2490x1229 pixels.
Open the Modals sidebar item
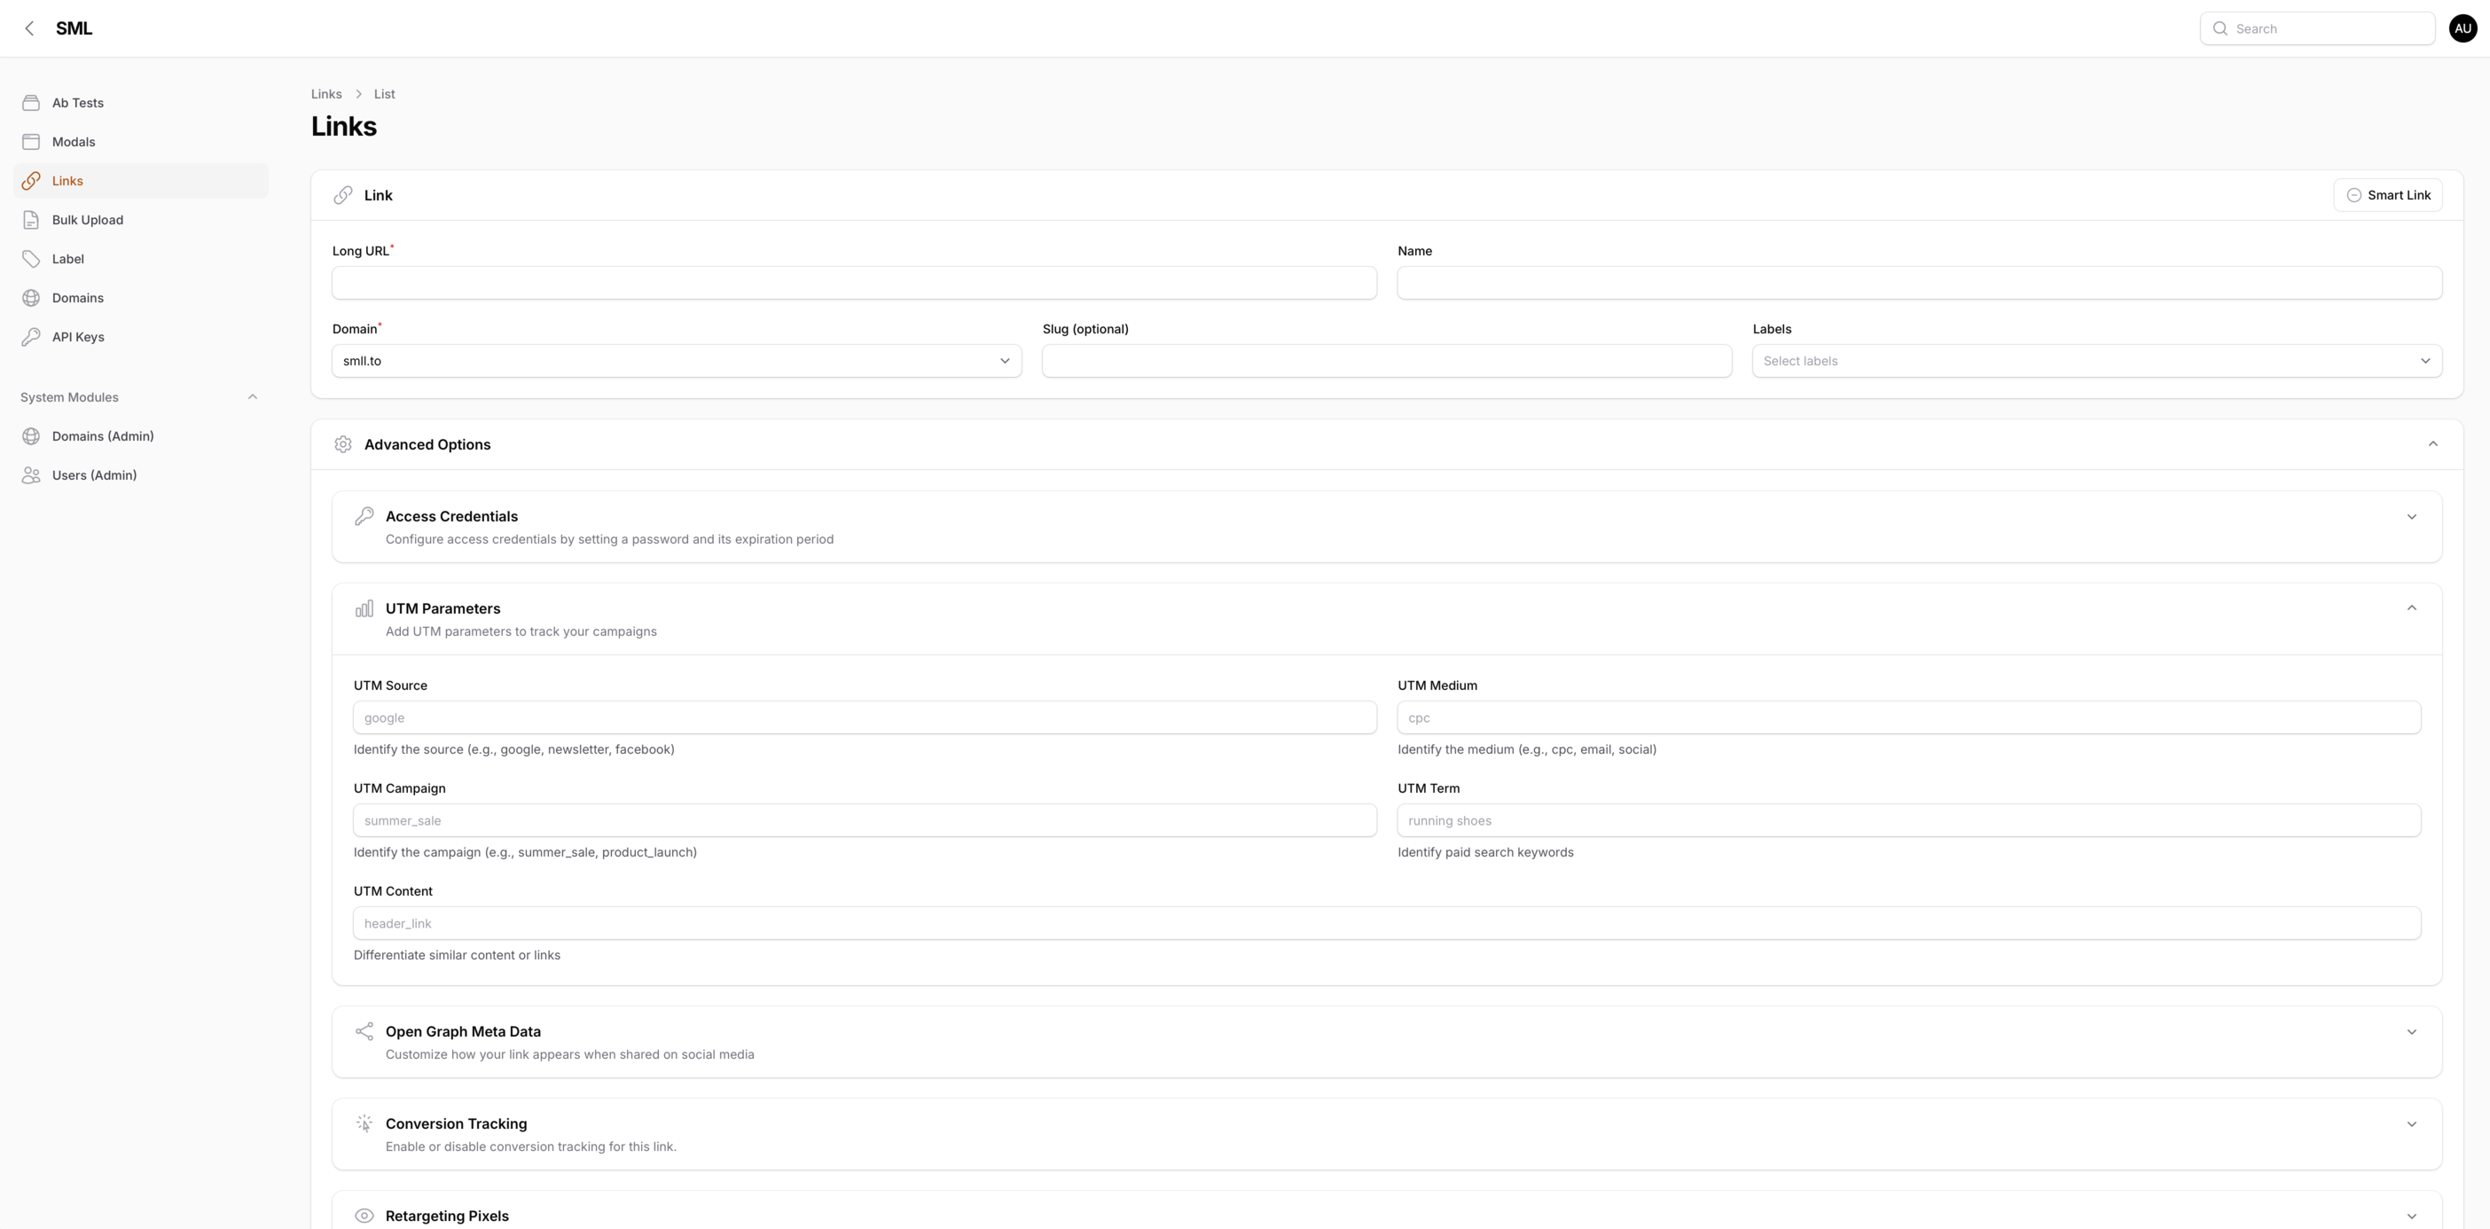tap(74, 141)
